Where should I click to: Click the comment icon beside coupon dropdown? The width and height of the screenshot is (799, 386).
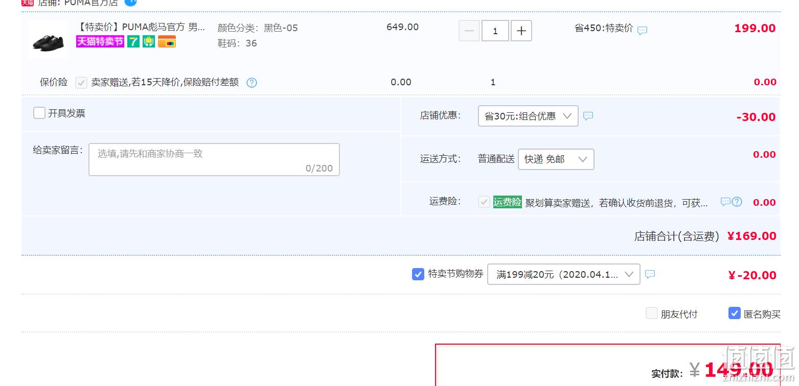(x=650, y=274)
